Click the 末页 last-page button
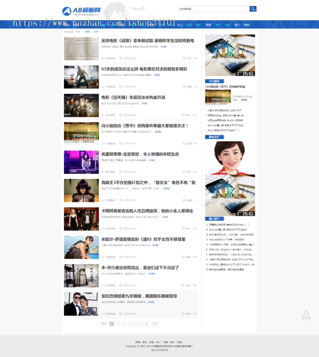The width and height of the screenshot is (319, 357). point(155,323)
